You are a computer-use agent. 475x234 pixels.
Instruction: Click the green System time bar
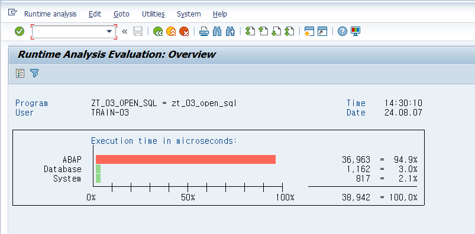[x=98, y=178]
